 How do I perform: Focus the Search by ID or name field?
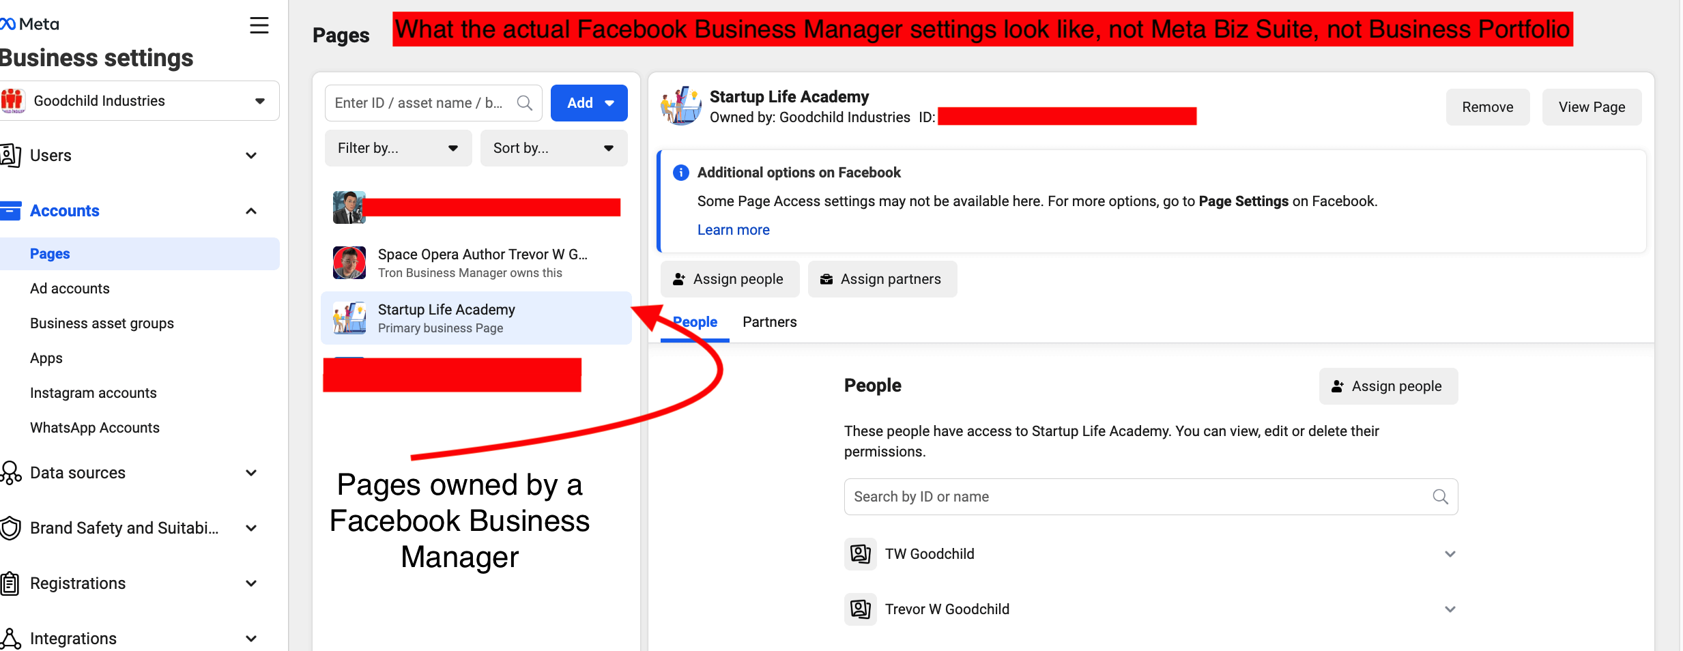1151,497
